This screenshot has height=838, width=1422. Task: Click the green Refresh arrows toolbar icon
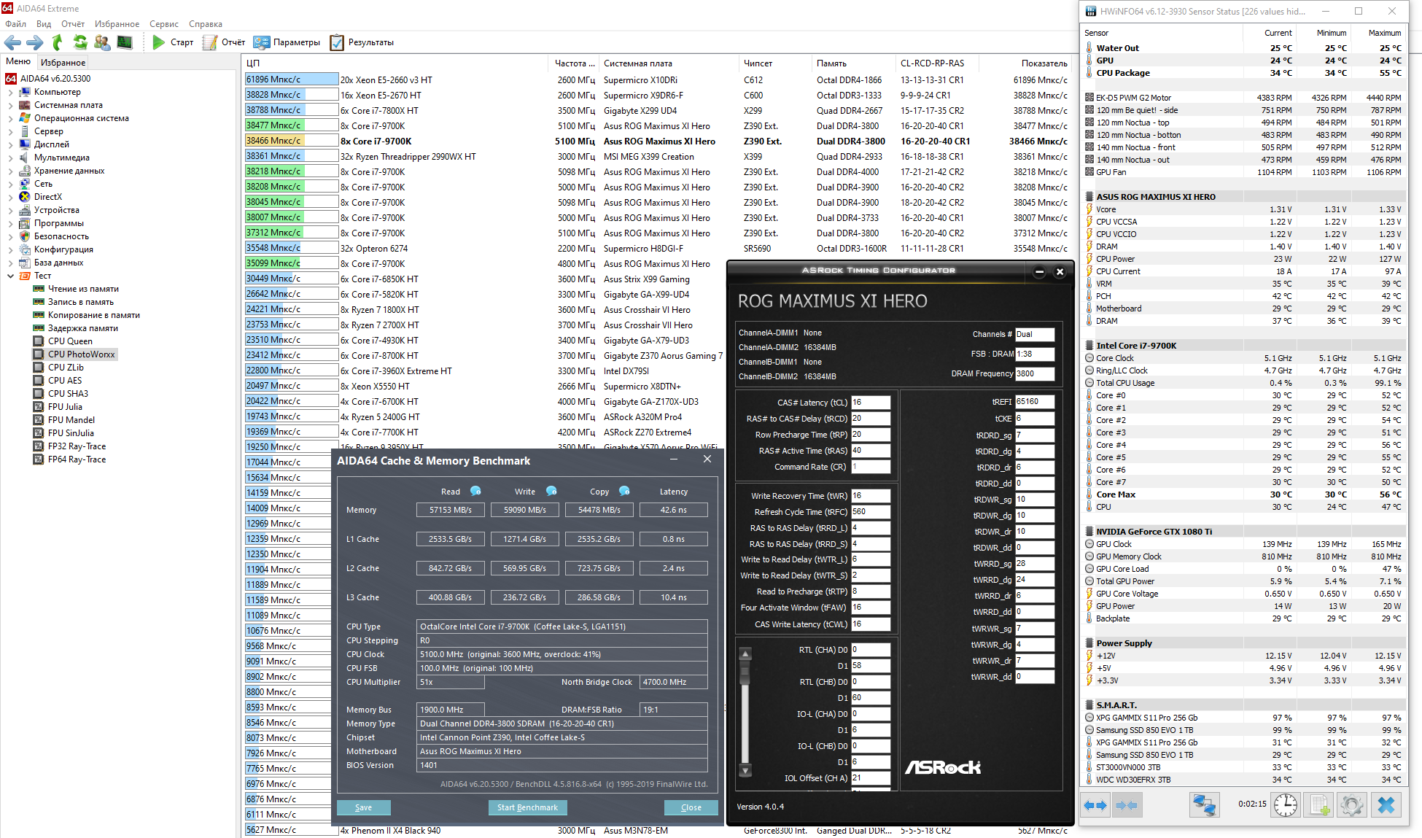[x=80, y=42]
